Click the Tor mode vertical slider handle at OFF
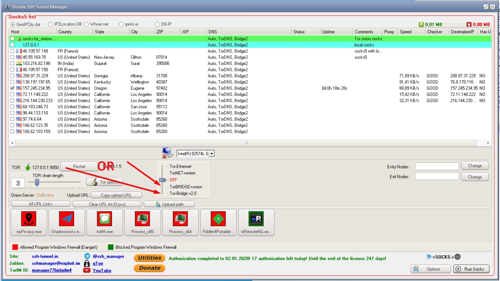The height and width of the screenshot is (281, 500). pyautogui.click(x=162, y=180)
